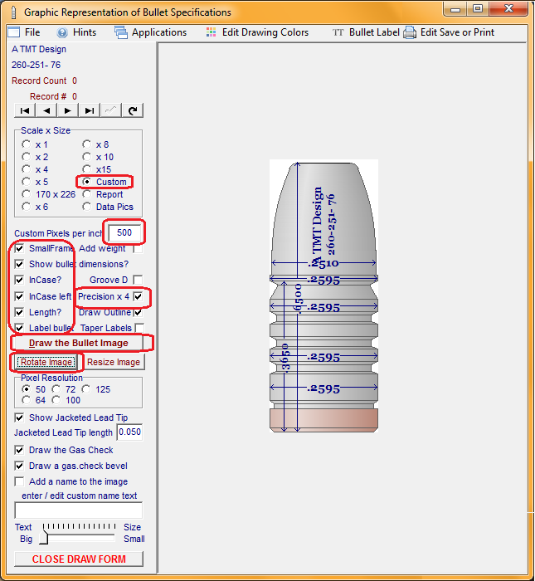535x581 pixels.
Task: Choose the x15 scale option
Action: (86, 169)
